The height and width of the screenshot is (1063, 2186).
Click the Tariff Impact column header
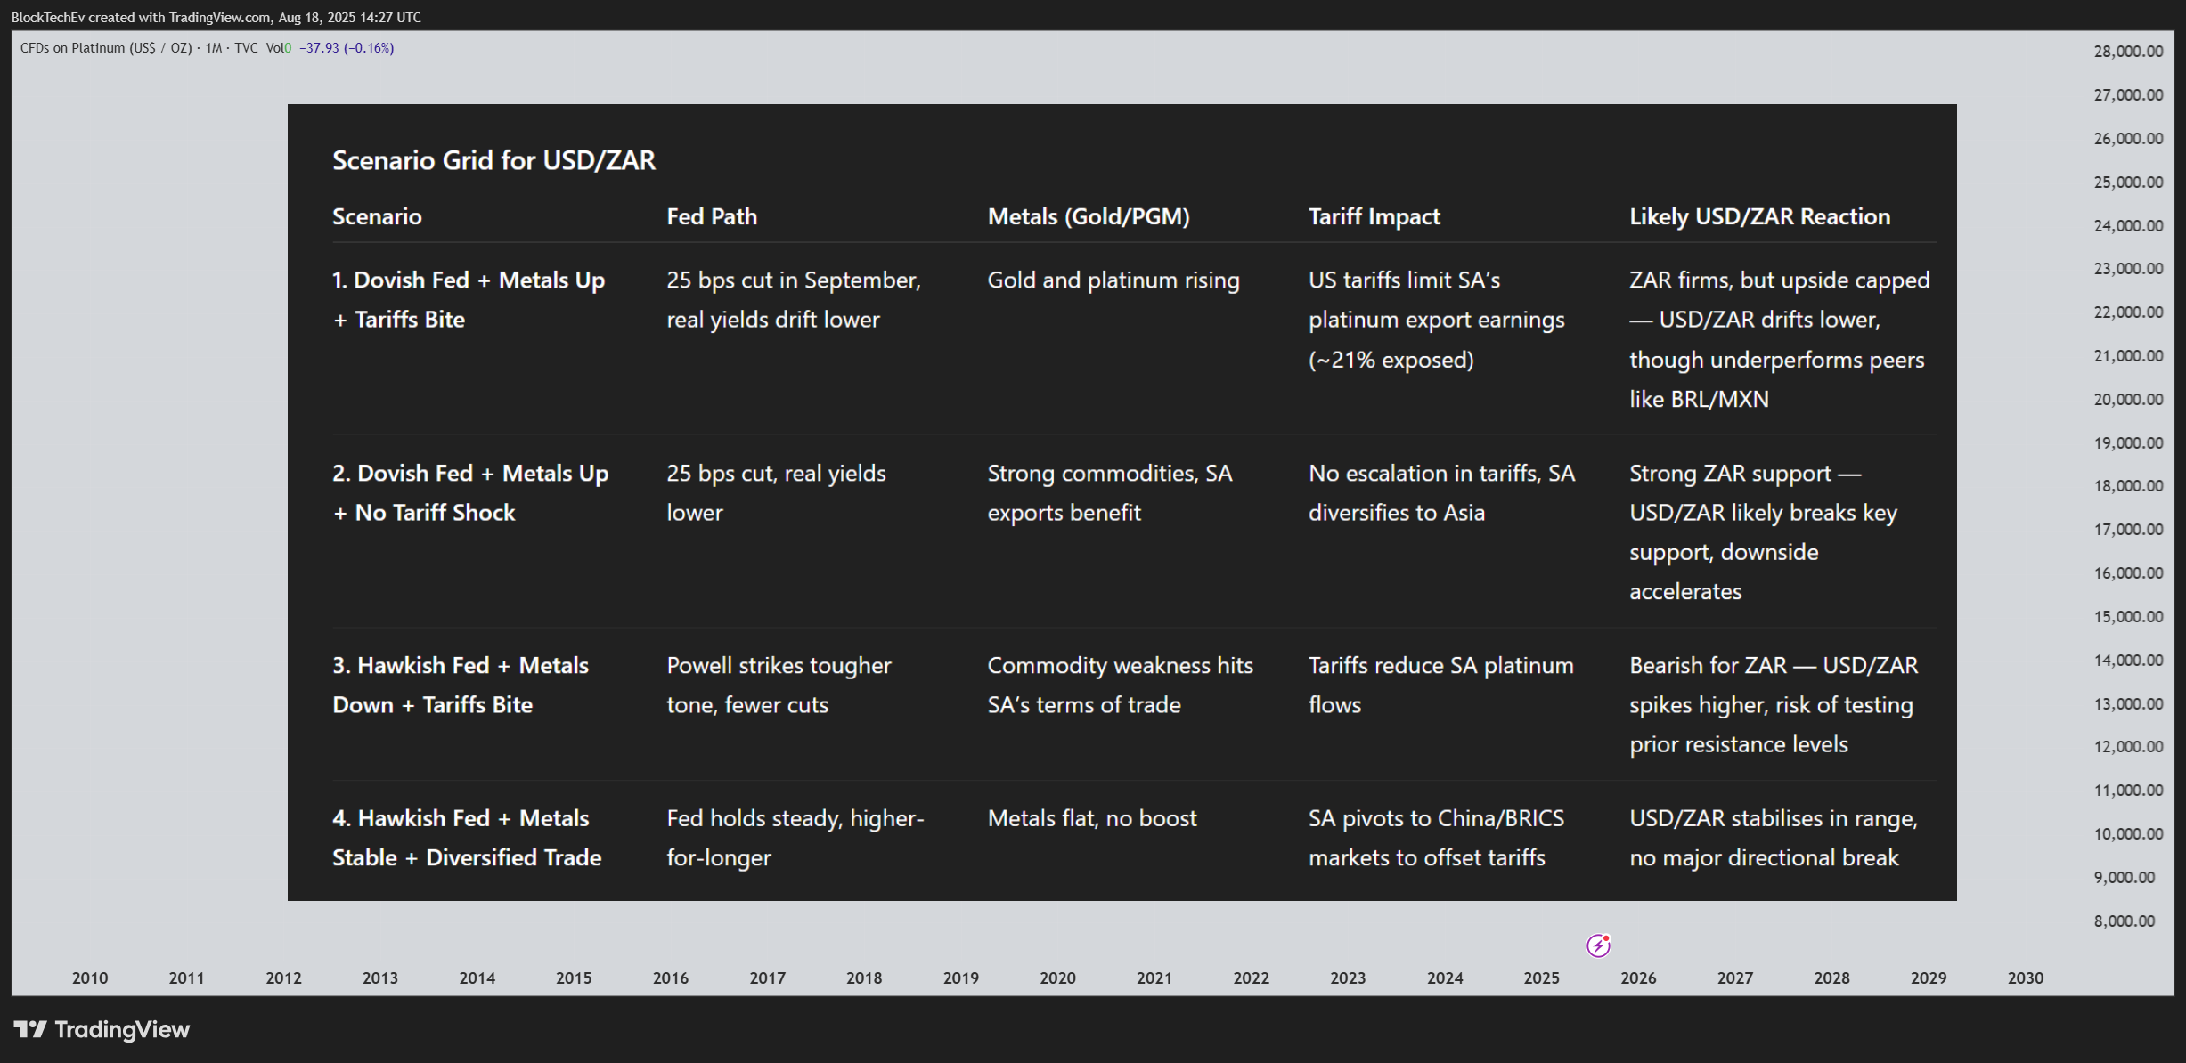coord(1374,216)
